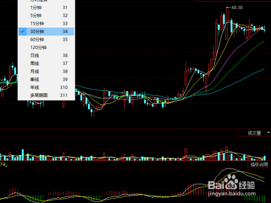
Task: Open the 季线 quarterly chart
Action: pos(46,80)
